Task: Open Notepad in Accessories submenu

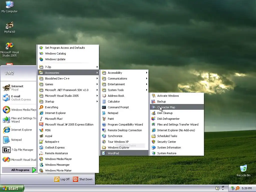Action: click(124, 113)
